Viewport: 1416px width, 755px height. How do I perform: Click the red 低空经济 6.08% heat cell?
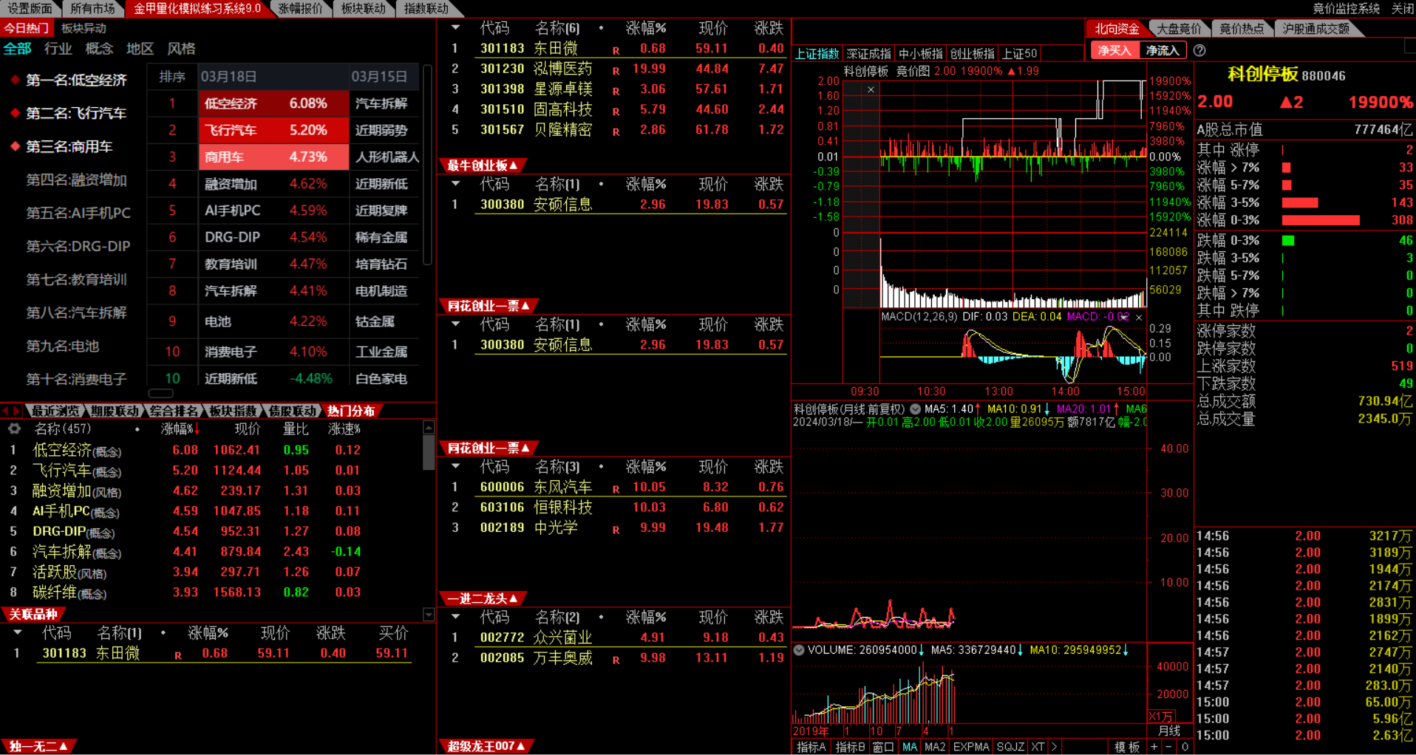(273, 103)
